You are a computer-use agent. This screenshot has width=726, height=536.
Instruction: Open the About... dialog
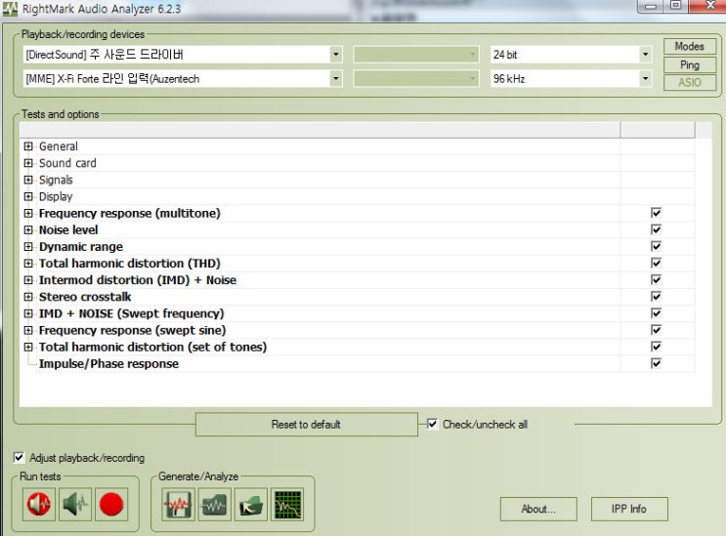538,509
